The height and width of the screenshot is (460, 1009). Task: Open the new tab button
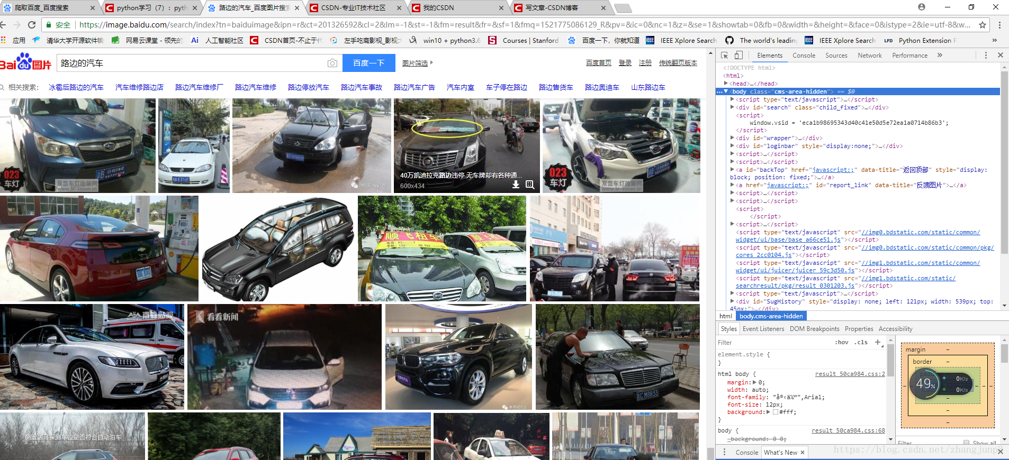click(623, 8)
